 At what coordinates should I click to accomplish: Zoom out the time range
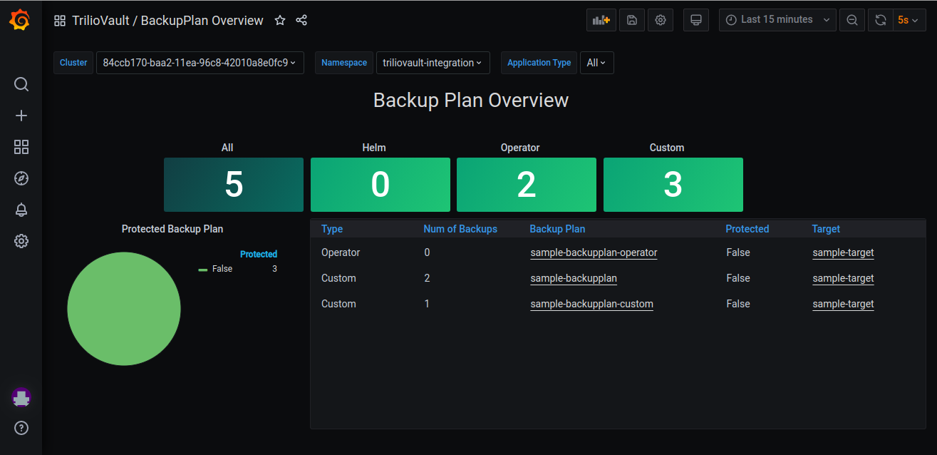[x=852, y=20]
